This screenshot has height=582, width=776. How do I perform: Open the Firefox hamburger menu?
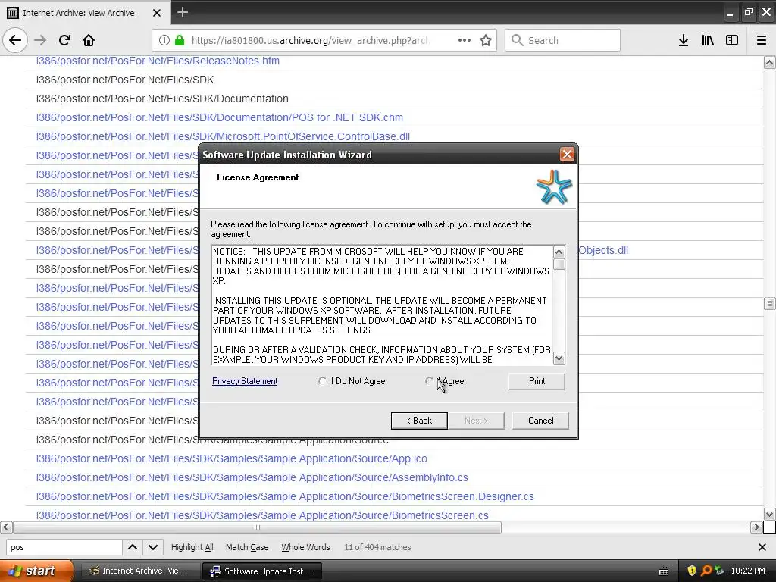762,40
